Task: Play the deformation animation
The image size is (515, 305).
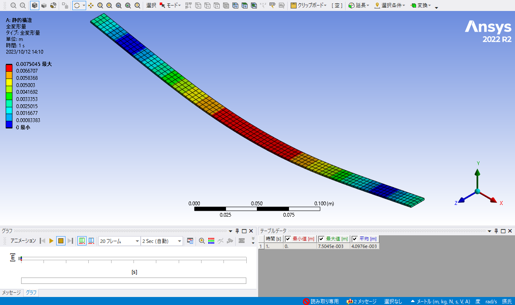Action: (x=51, y=241)
